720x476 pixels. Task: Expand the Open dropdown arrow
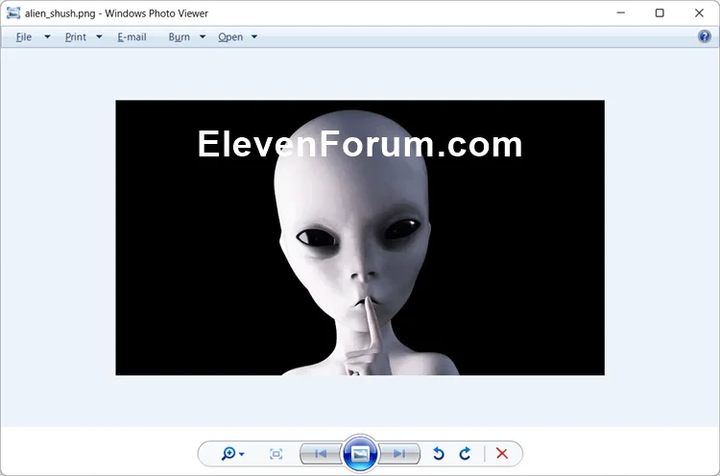[254, 36]
